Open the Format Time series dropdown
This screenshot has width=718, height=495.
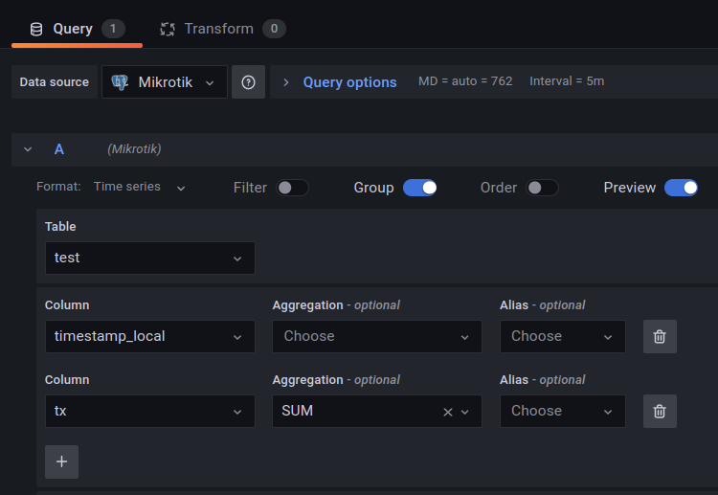(140, 188)
